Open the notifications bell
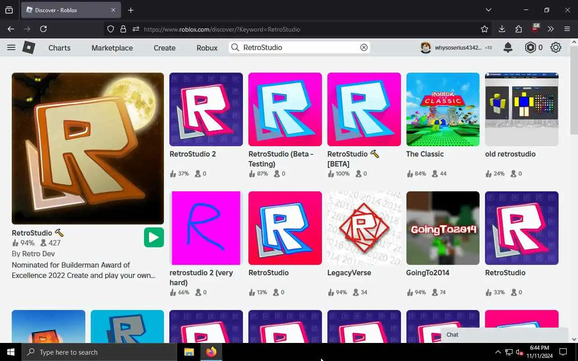 508,47
